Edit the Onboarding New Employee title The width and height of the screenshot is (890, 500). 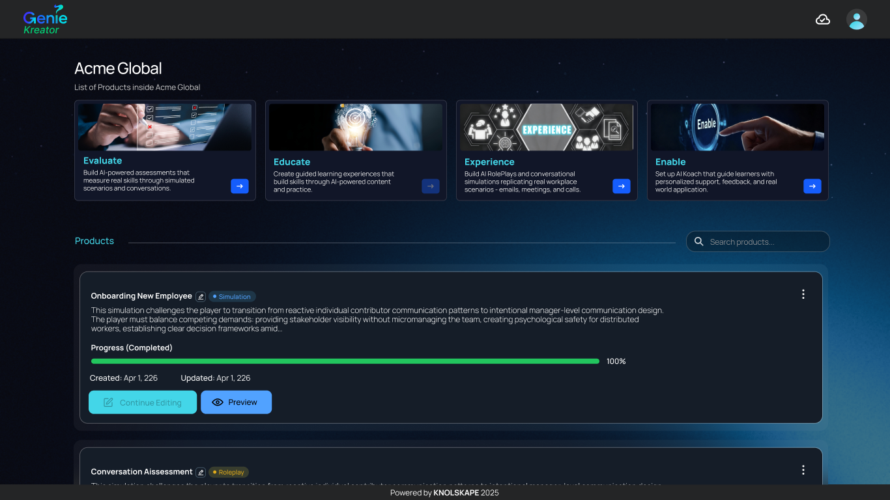tap(201, 296)
